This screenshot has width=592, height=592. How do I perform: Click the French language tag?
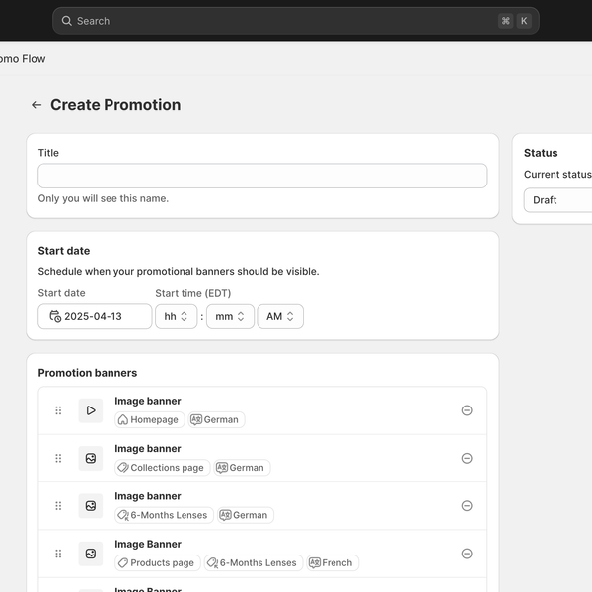(x=333, y=563)
